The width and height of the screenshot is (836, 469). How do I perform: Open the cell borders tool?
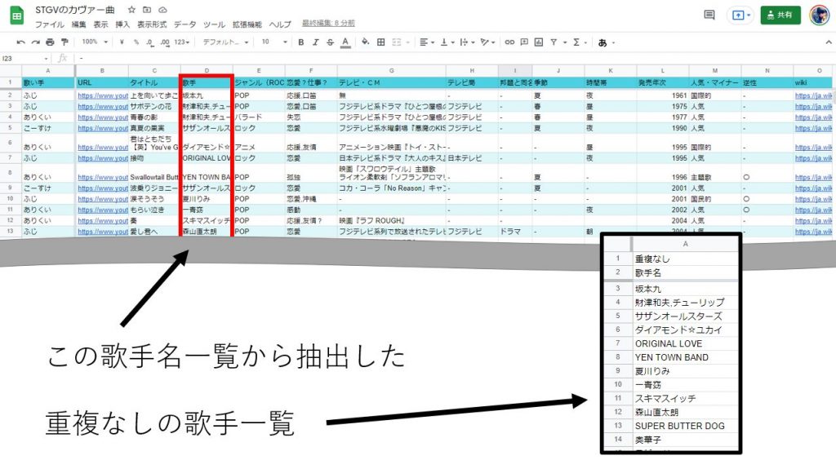(380, 42)
